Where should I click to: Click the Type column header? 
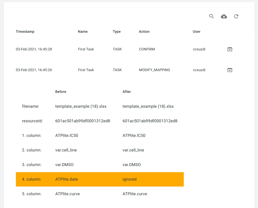point(116,31)
